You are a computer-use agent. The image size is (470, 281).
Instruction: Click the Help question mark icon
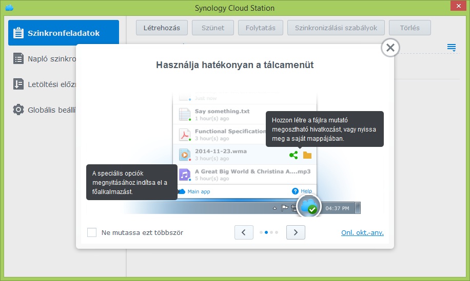tap(295, 191)
